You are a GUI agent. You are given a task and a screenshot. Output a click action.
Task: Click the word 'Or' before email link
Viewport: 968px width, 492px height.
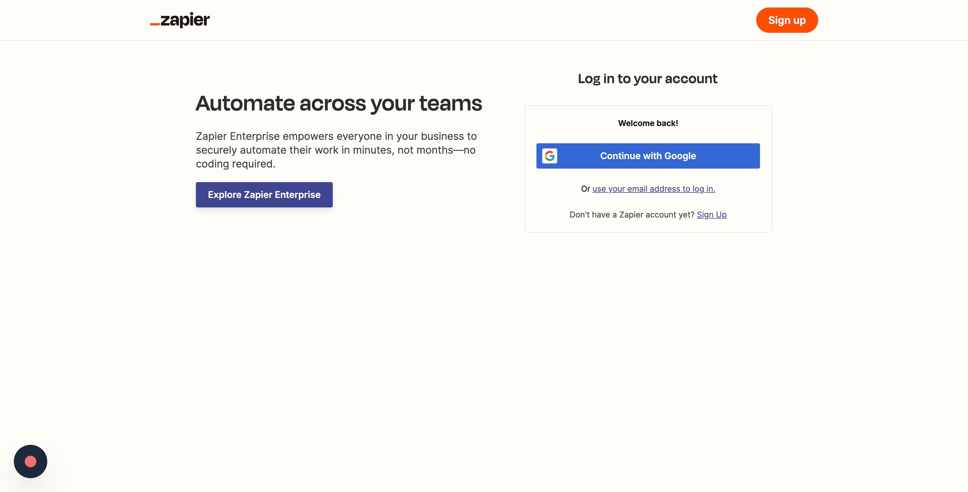(x=585, y=189)
